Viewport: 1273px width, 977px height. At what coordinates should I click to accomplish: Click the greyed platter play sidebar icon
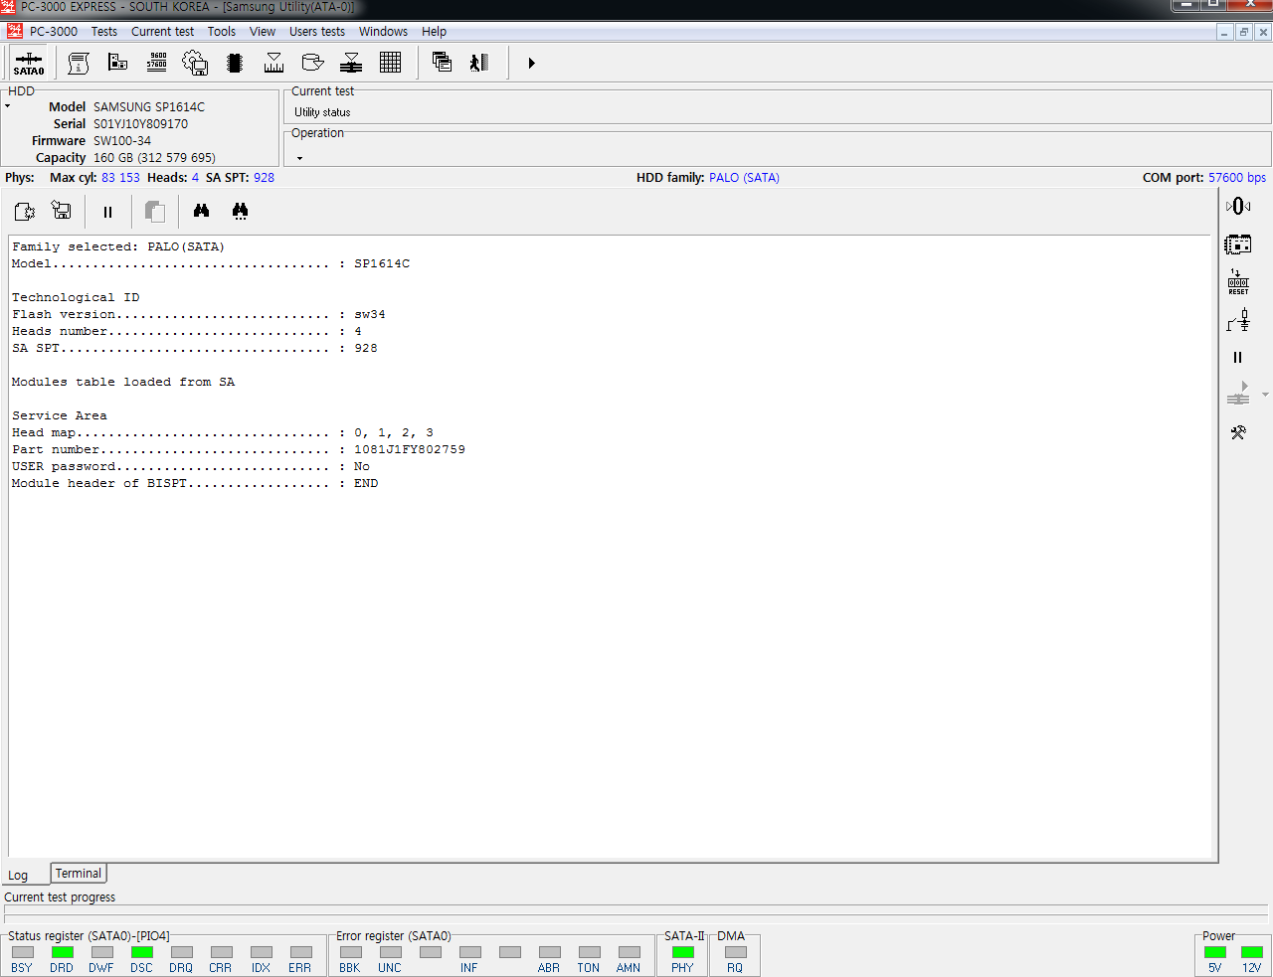tap(1238, 395)
